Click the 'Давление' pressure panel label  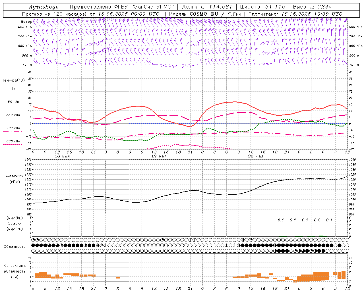pos(15,176)
